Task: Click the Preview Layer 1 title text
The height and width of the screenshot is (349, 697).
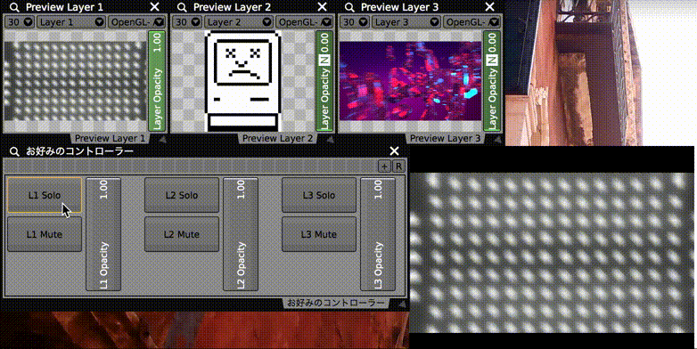Action: (x=64, y=7)
